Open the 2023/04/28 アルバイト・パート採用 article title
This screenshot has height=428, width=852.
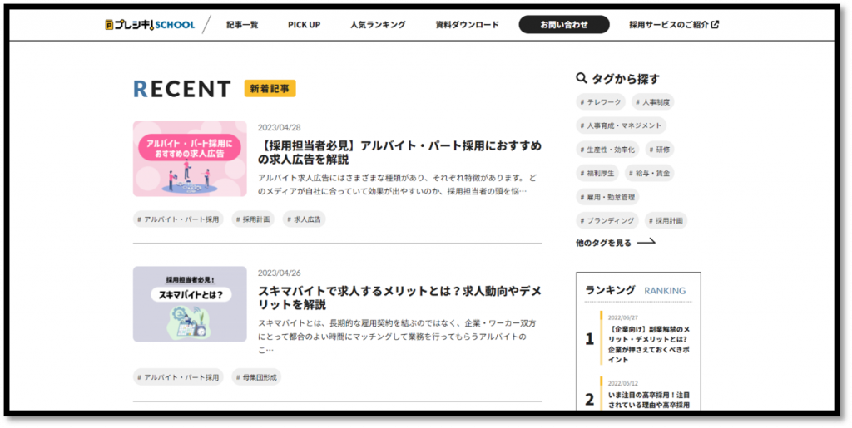pos(399,153)
